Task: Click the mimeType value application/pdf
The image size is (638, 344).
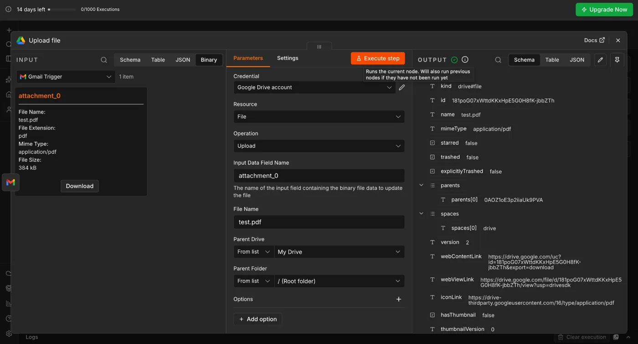Action: 492,129
